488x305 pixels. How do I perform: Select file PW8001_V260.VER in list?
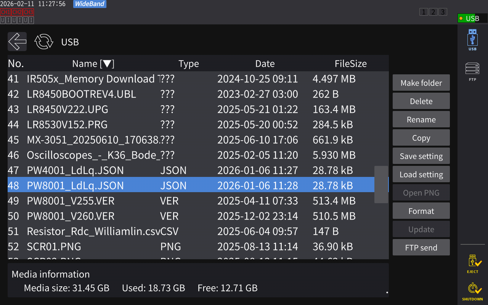click(x=71, y=216)
